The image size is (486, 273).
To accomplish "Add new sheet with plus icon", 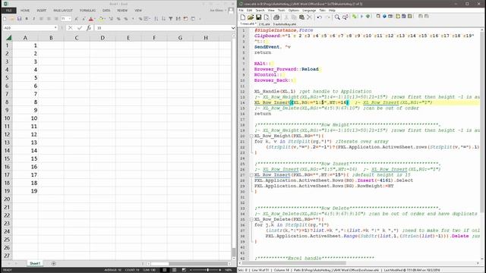I will [x=53, y=263].
